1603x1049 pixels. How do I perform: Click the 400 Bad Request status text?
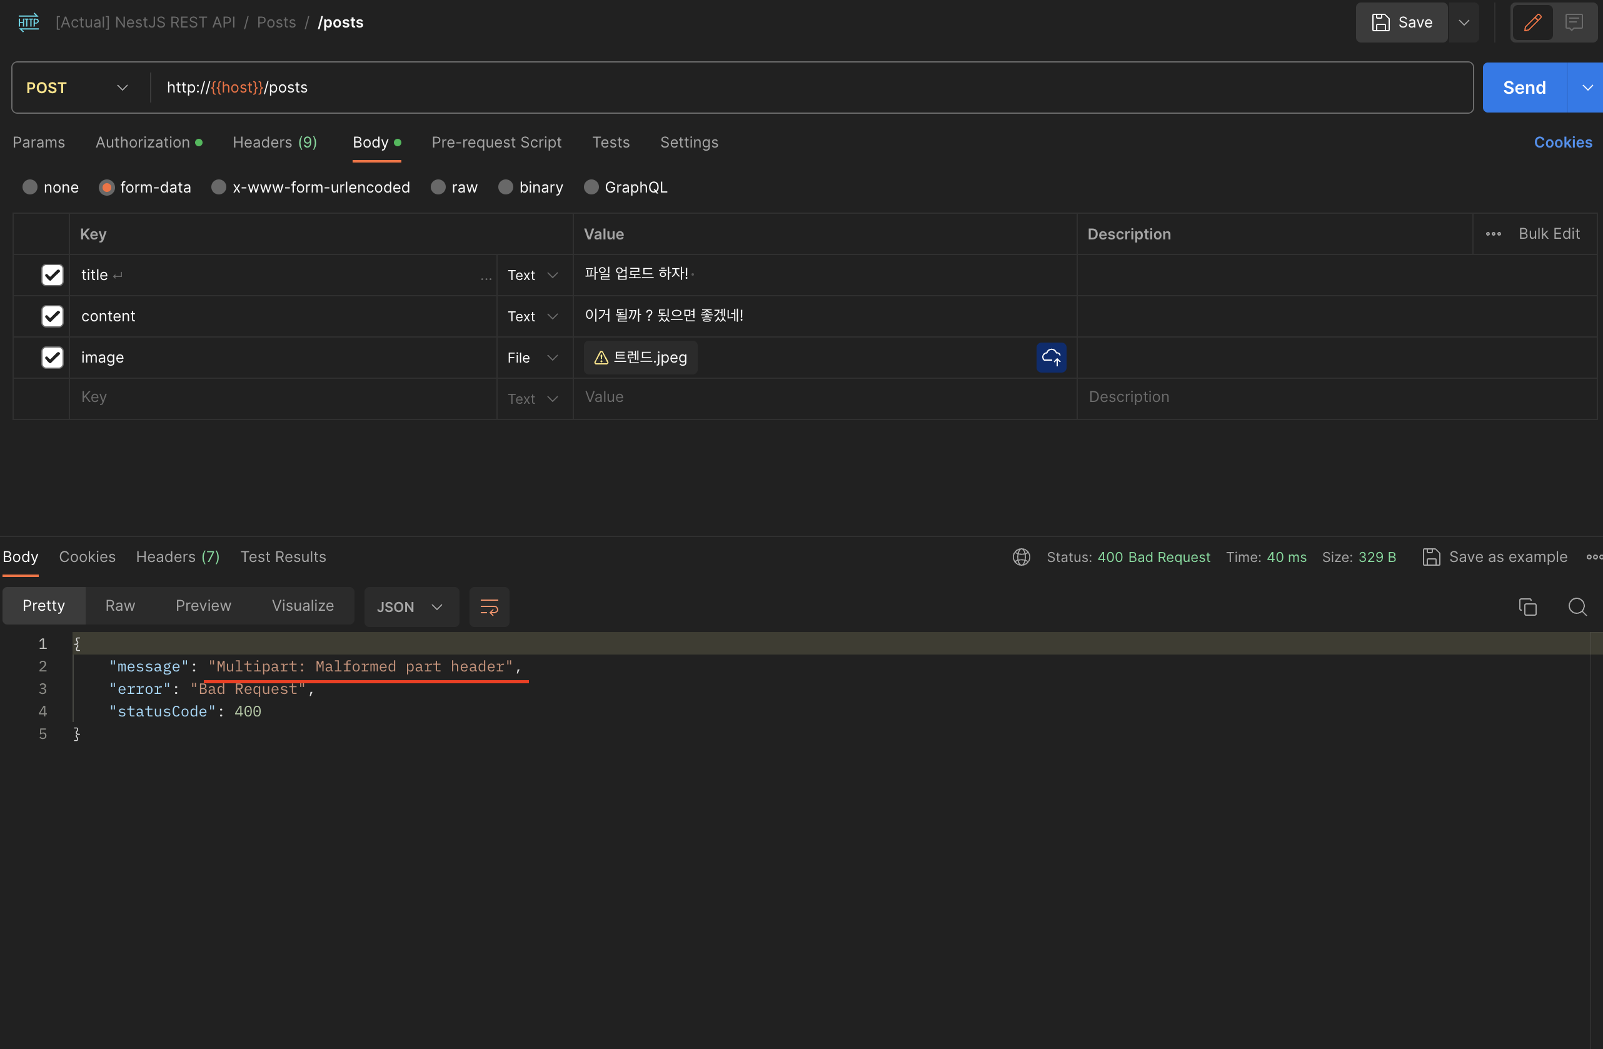(x=1153, y=557)
